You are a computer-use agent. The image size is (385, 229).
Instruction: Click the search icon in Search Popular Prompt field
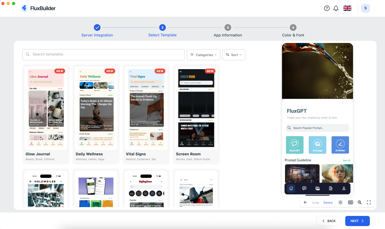[x=289, y=128]
